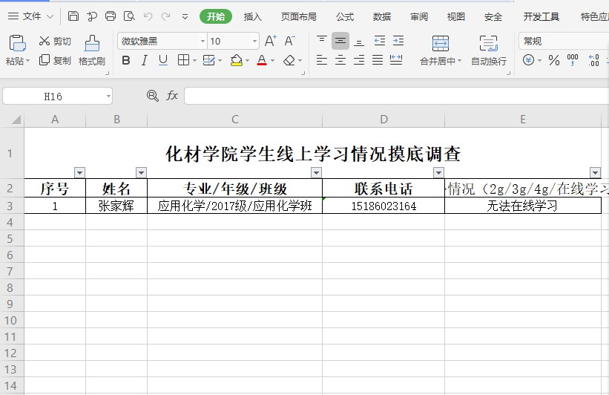Toggle Italic formatting

point(144,60)
